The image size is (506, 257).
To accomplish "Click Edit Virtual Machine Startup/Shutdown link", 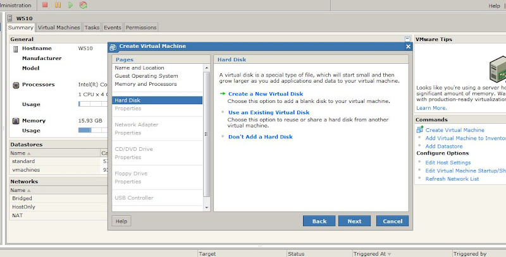I will pyautogui.click(x=466, y=170).
